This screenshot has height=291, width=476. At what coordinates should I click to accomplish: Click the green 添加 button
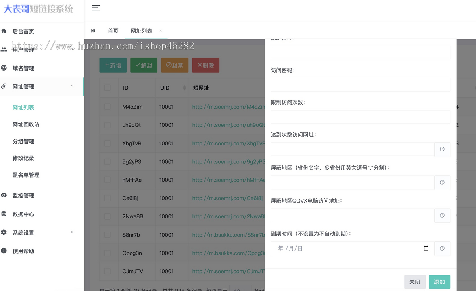click(439, 282)
